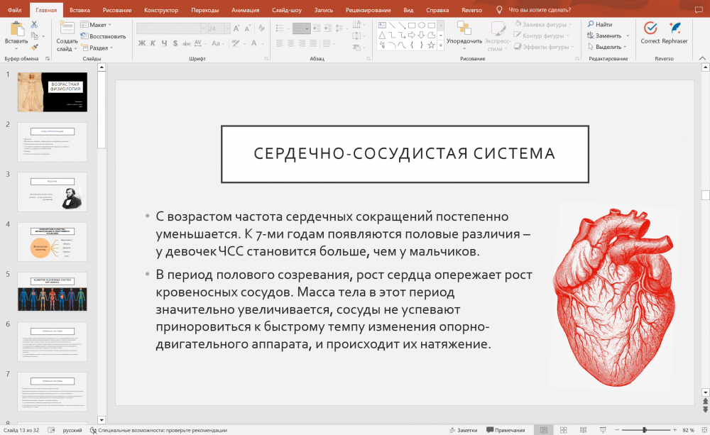The image size is (710, 435).
Task: Click the Вставить paste icon
Action: [x=16, y=29]
